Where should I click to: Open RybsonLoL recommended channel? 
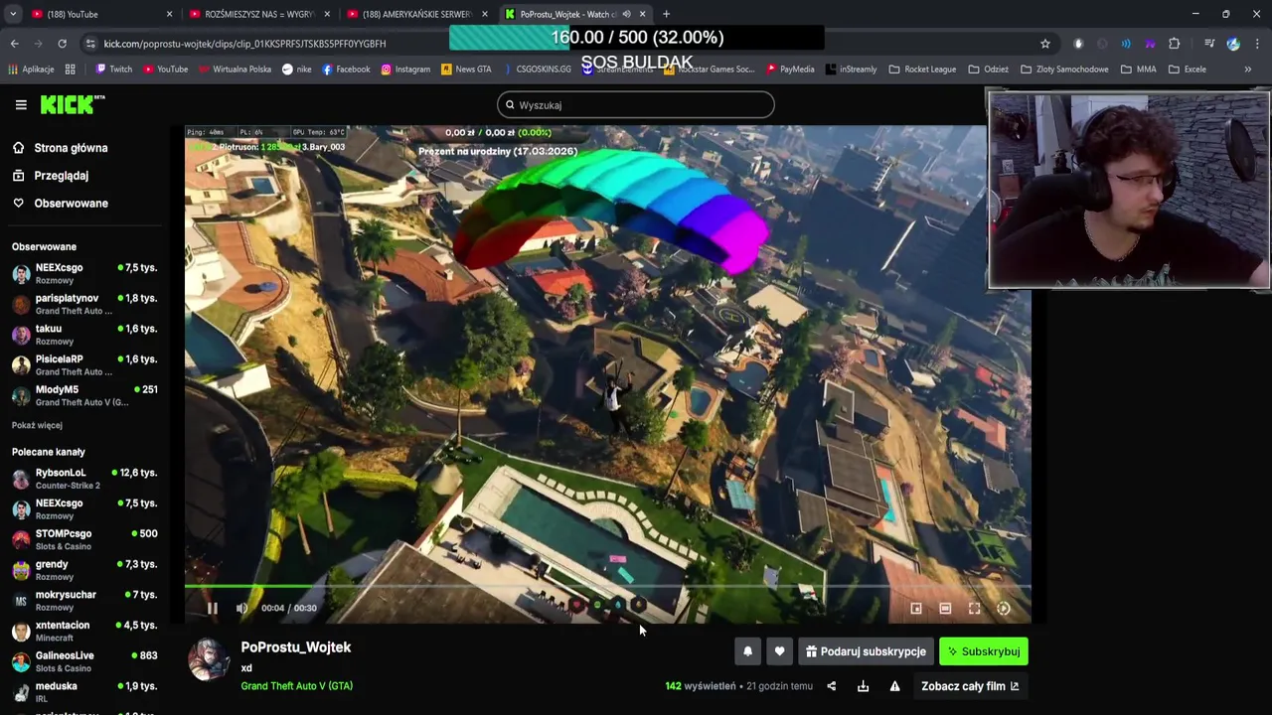click(x=84, y=479)
